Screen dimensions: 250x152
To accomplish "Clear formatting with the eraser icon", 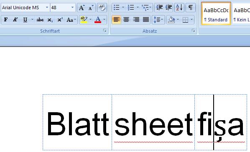I will [x=102, y=8].
